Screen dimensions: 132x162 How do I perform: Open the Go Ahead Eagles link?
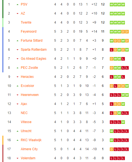(x=33, y=59)
